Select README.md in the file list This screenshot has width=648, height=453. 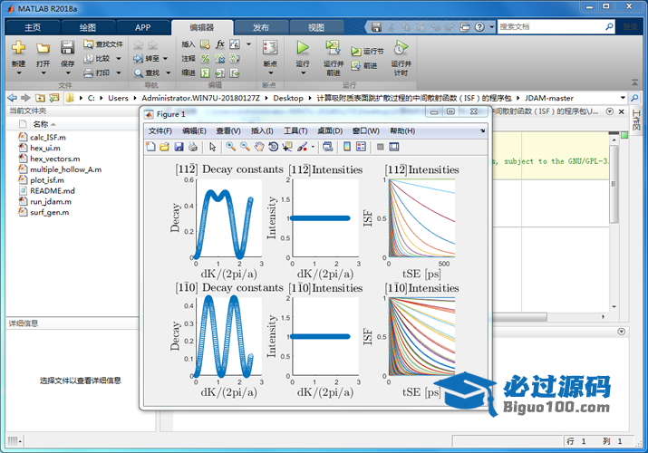coord(52,191)
